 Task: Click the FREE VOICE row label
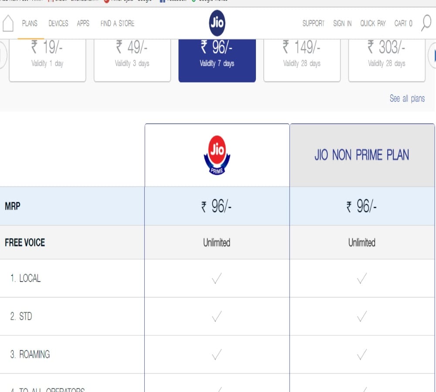coord(25,243)
